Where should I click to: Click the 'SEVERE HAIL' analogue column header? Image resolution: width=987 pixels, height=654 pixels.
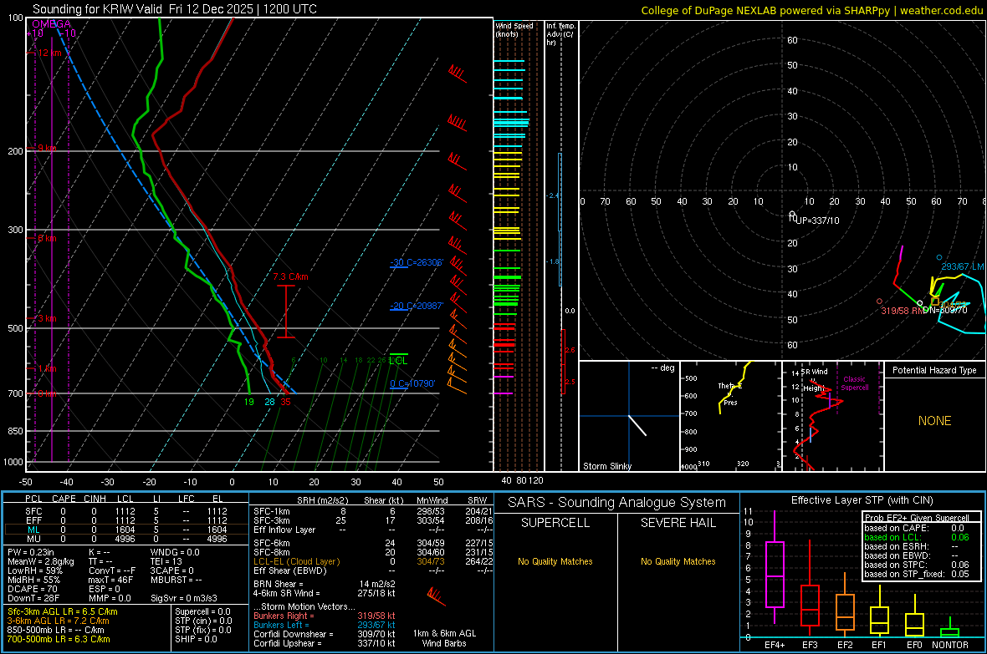[x=678, y=523]
